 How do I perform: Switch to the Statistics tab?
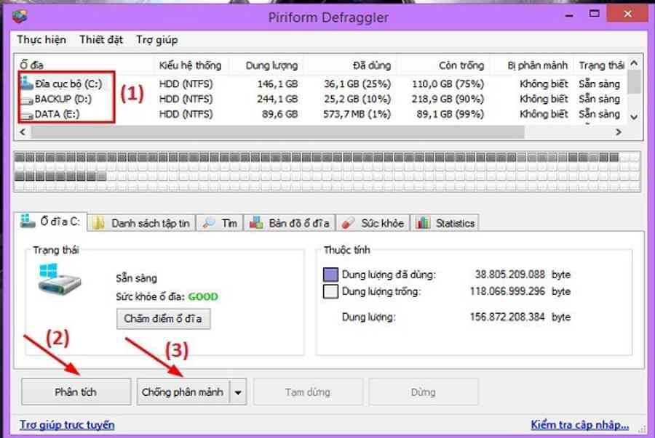coord(445,223)
